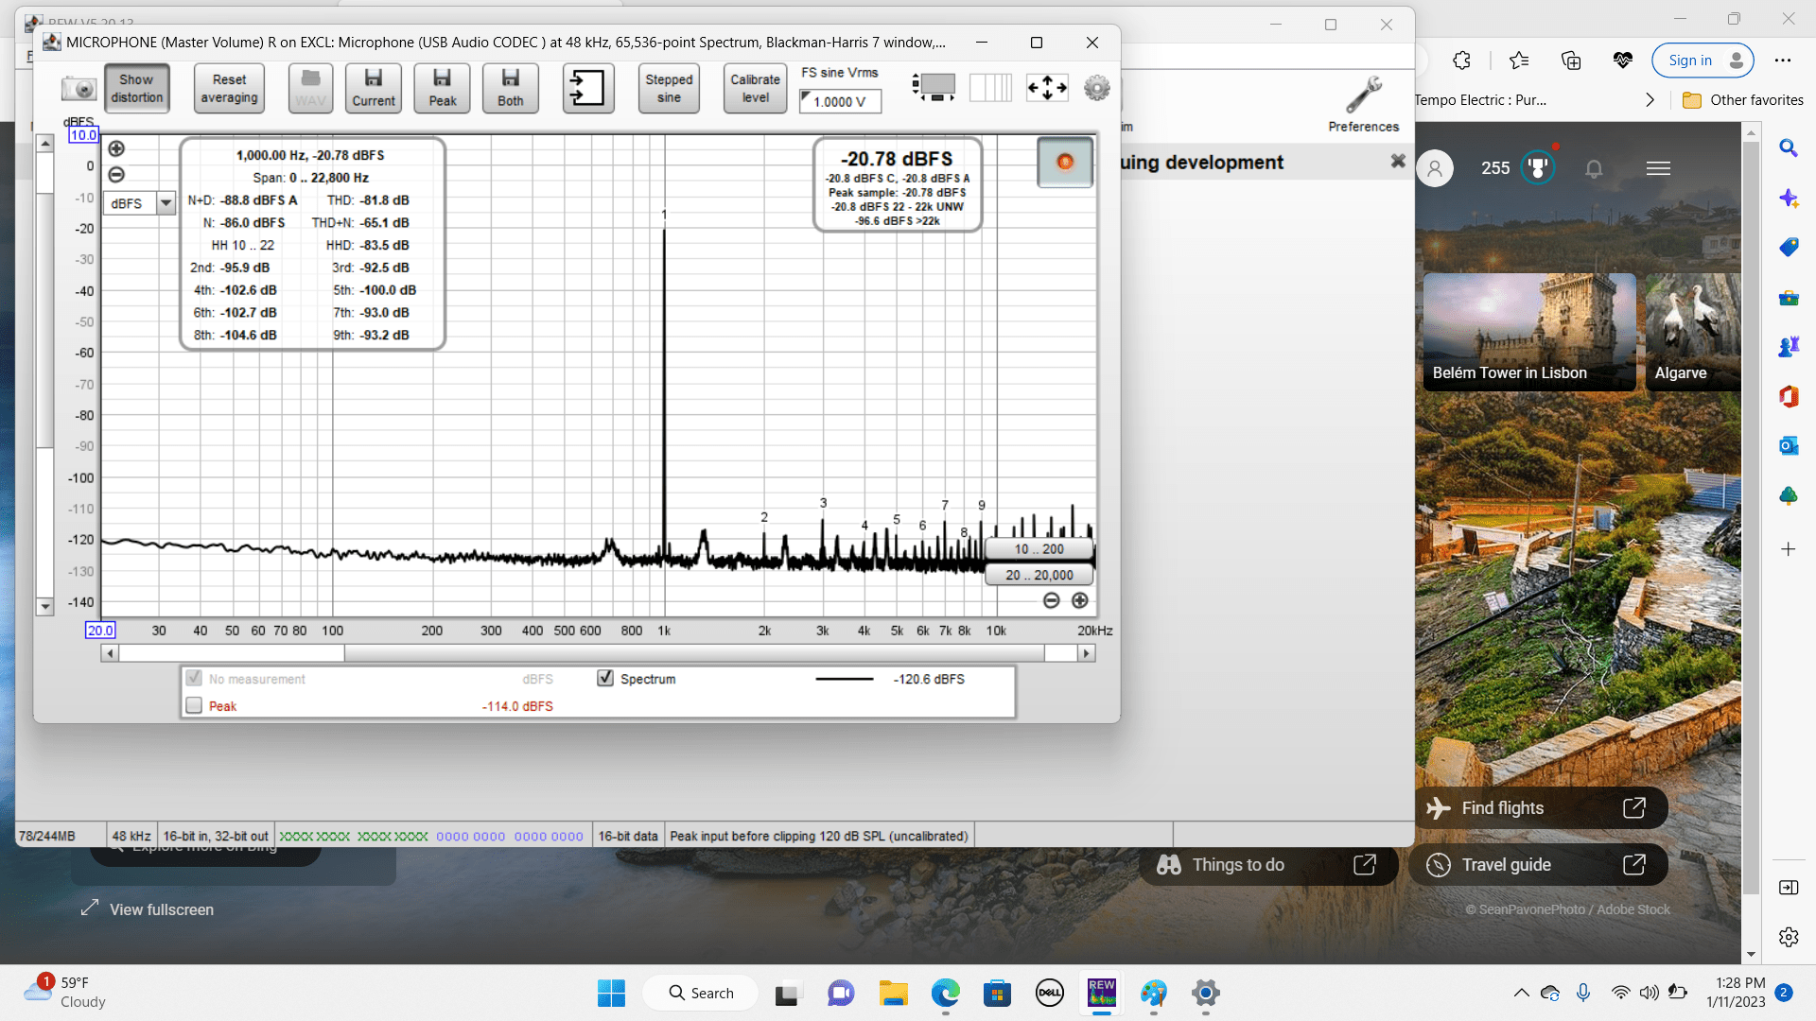Zoom out horizontal axis with minus icon

point(1051,600)
